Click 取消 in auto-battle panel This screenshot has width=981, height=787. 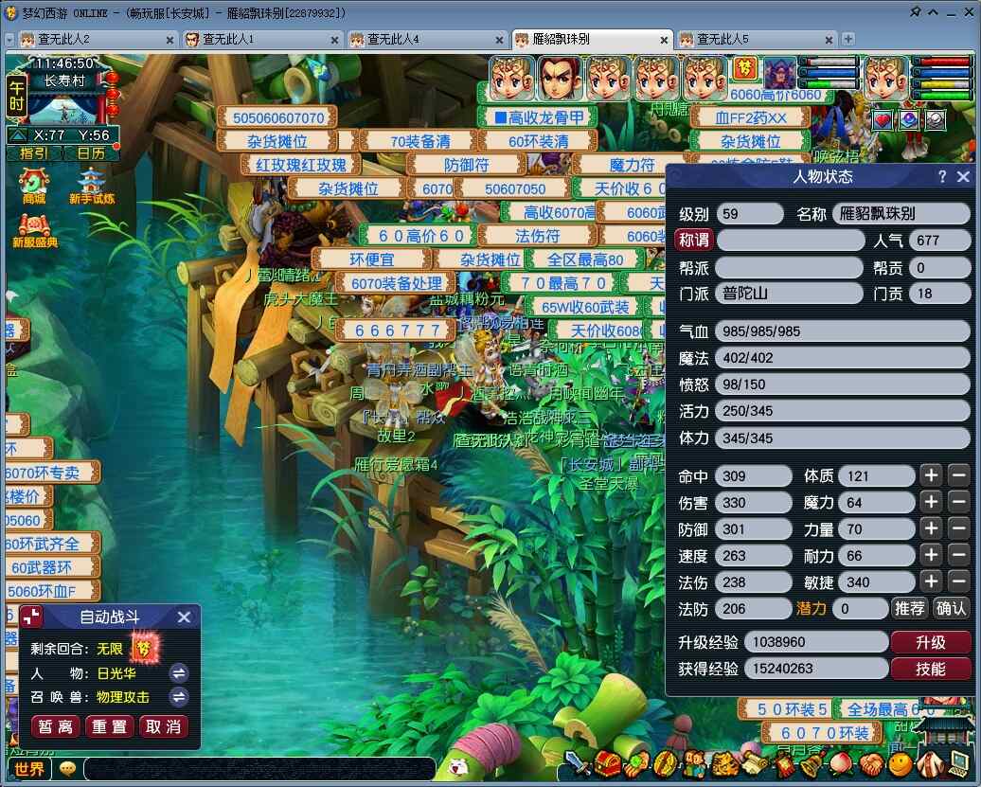163,726
